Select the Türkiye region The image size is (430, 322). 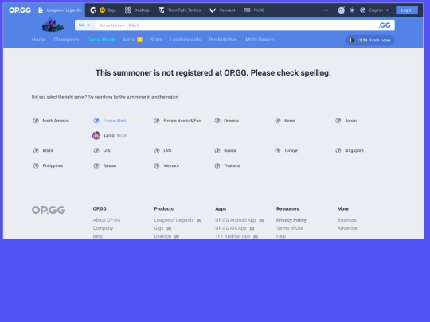pyautogui.click(x=286, y=150)
